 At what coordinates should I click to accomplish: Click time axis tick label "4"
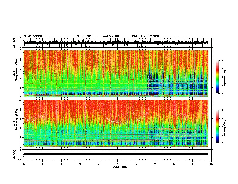tap(99, 164)
